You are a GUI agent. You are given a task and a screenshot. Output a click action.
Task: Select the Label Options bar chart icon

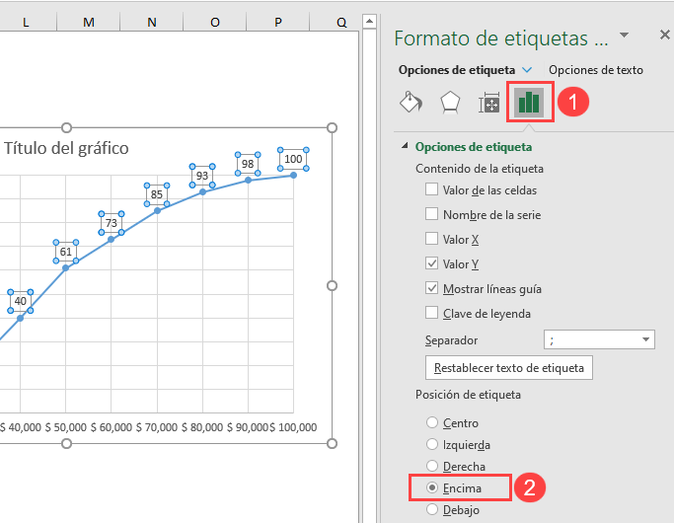[529, 103]
